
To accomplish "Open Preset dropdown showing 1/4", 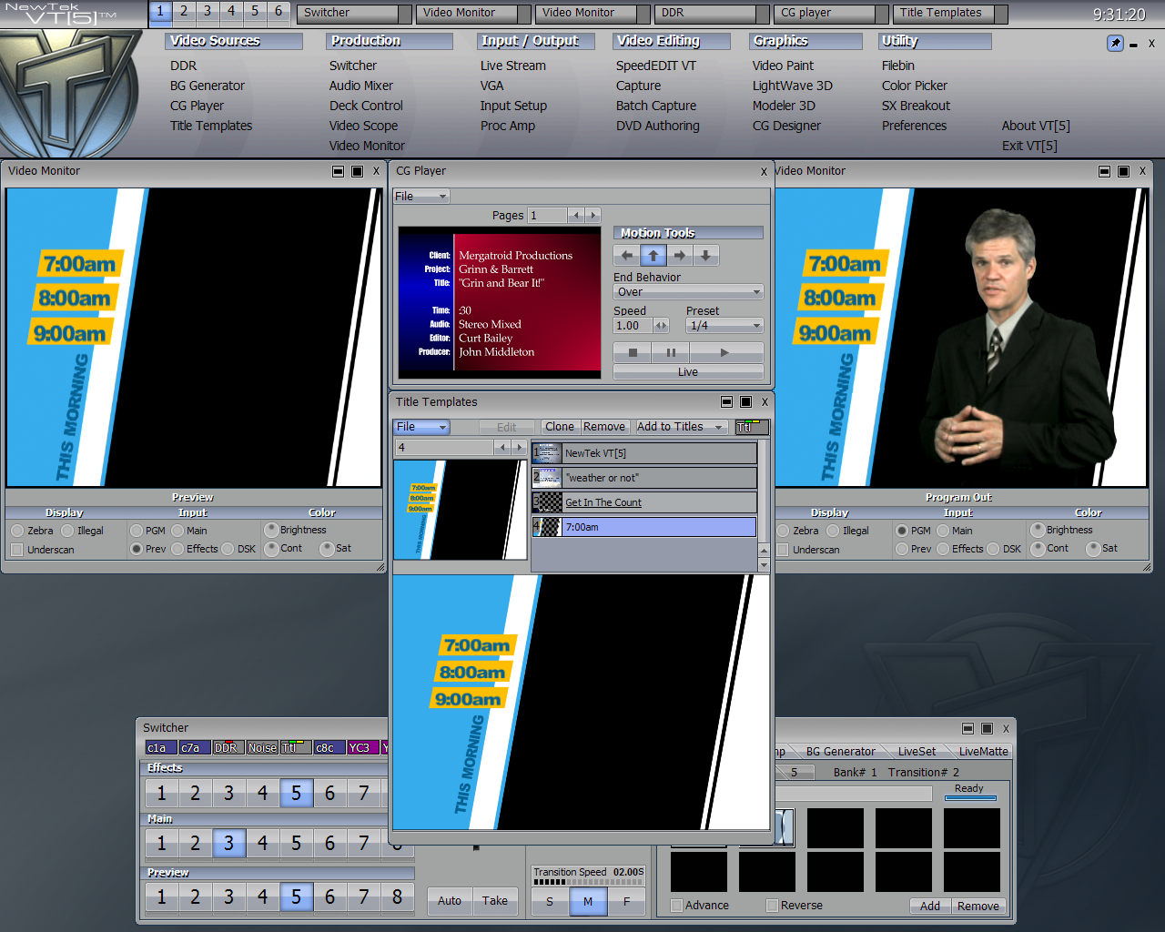I will click(724, 326).
